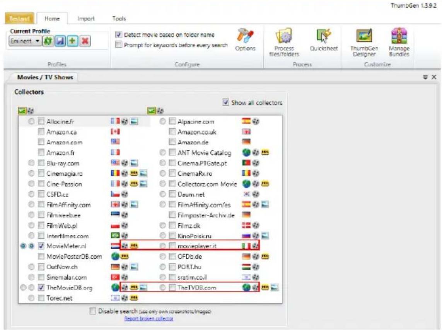The width and height of the screenshot is (442, 330).
Task: Close the Movies / TV Shows panel
Action: [434, 77]
